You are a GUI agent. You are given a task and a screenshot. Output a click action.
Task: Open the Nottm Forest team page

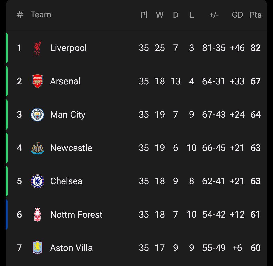tap(76, 215)
